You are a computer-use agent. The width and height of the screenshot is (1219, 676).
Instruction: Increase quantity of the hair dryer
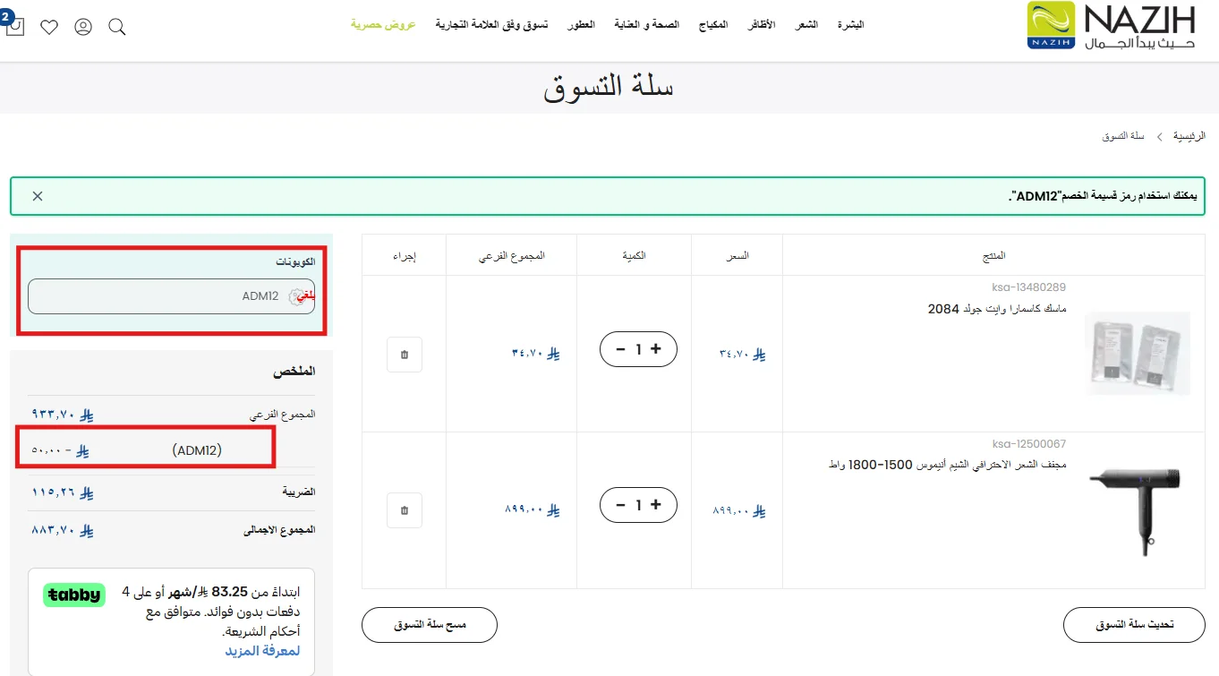point(655,505)
